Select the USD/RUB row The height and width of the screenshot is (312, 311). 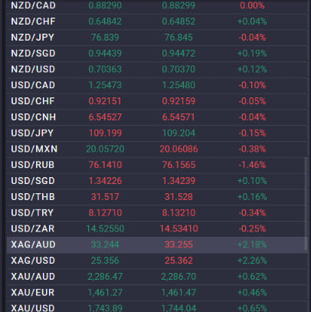[x=157, y=165]
